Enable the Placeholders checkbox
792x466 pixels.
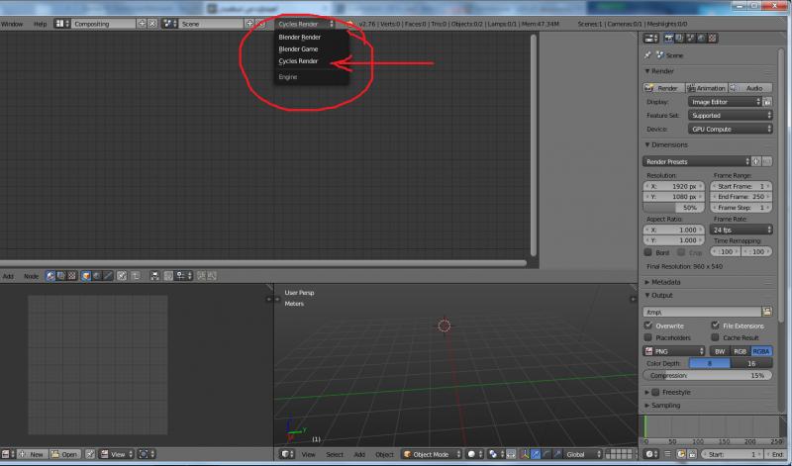click(648, 337)
